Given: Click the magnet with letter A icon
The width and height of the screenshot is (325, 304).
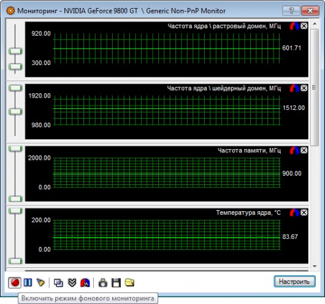Looking at the screenshot, I should click(85, 283).
